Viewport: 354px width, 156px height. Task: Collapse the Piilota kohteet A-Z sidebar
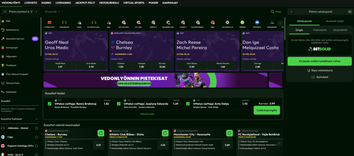pyautogui.click(x=36, y=11)
